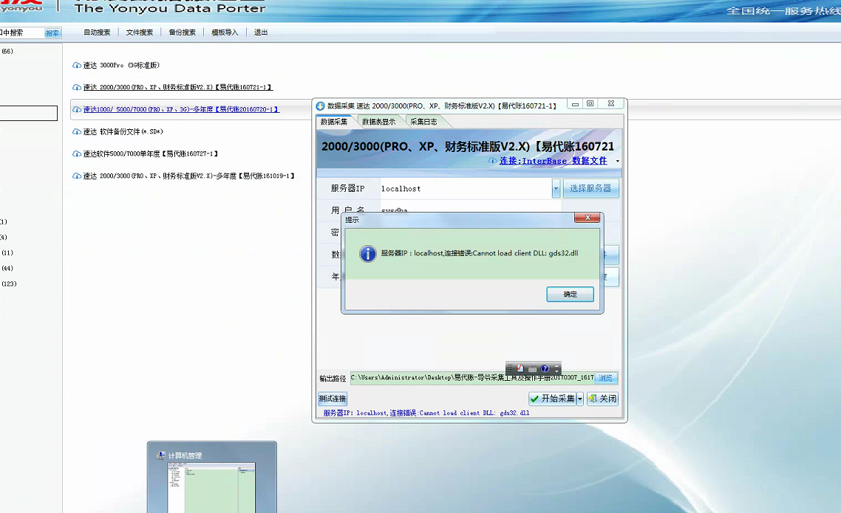Open the 备份搜索 menu item
The height and width of the screenshot is (513, 841).
[183, 32]
